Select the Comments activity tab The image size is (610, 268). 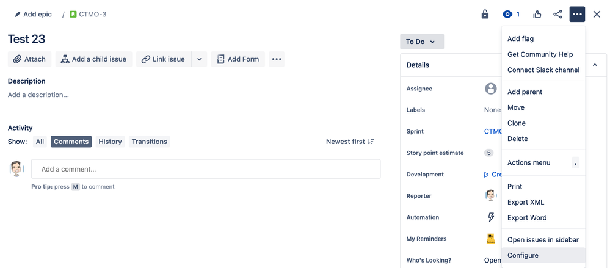pyautogui.click(x=71, y=142)
